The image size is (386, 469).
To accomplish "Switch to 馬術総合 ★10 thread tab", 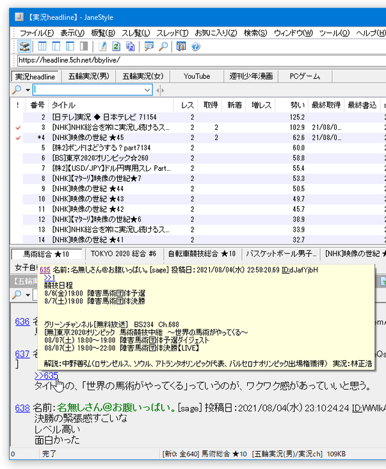I will pos(46,254).
